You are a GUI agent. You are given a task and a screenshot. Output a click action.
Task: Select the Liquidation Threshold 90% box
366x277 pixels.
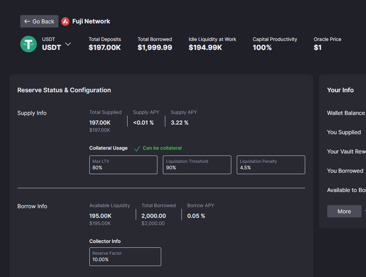coord(197,165)
